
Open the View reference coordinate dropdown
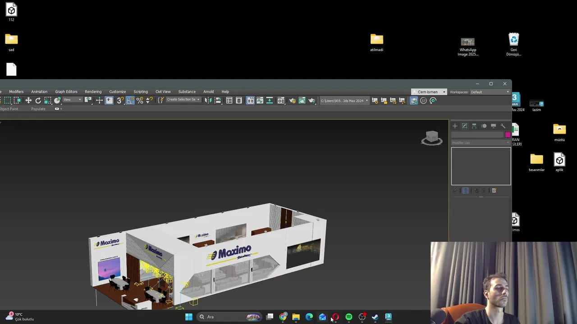tap(73, 99)
